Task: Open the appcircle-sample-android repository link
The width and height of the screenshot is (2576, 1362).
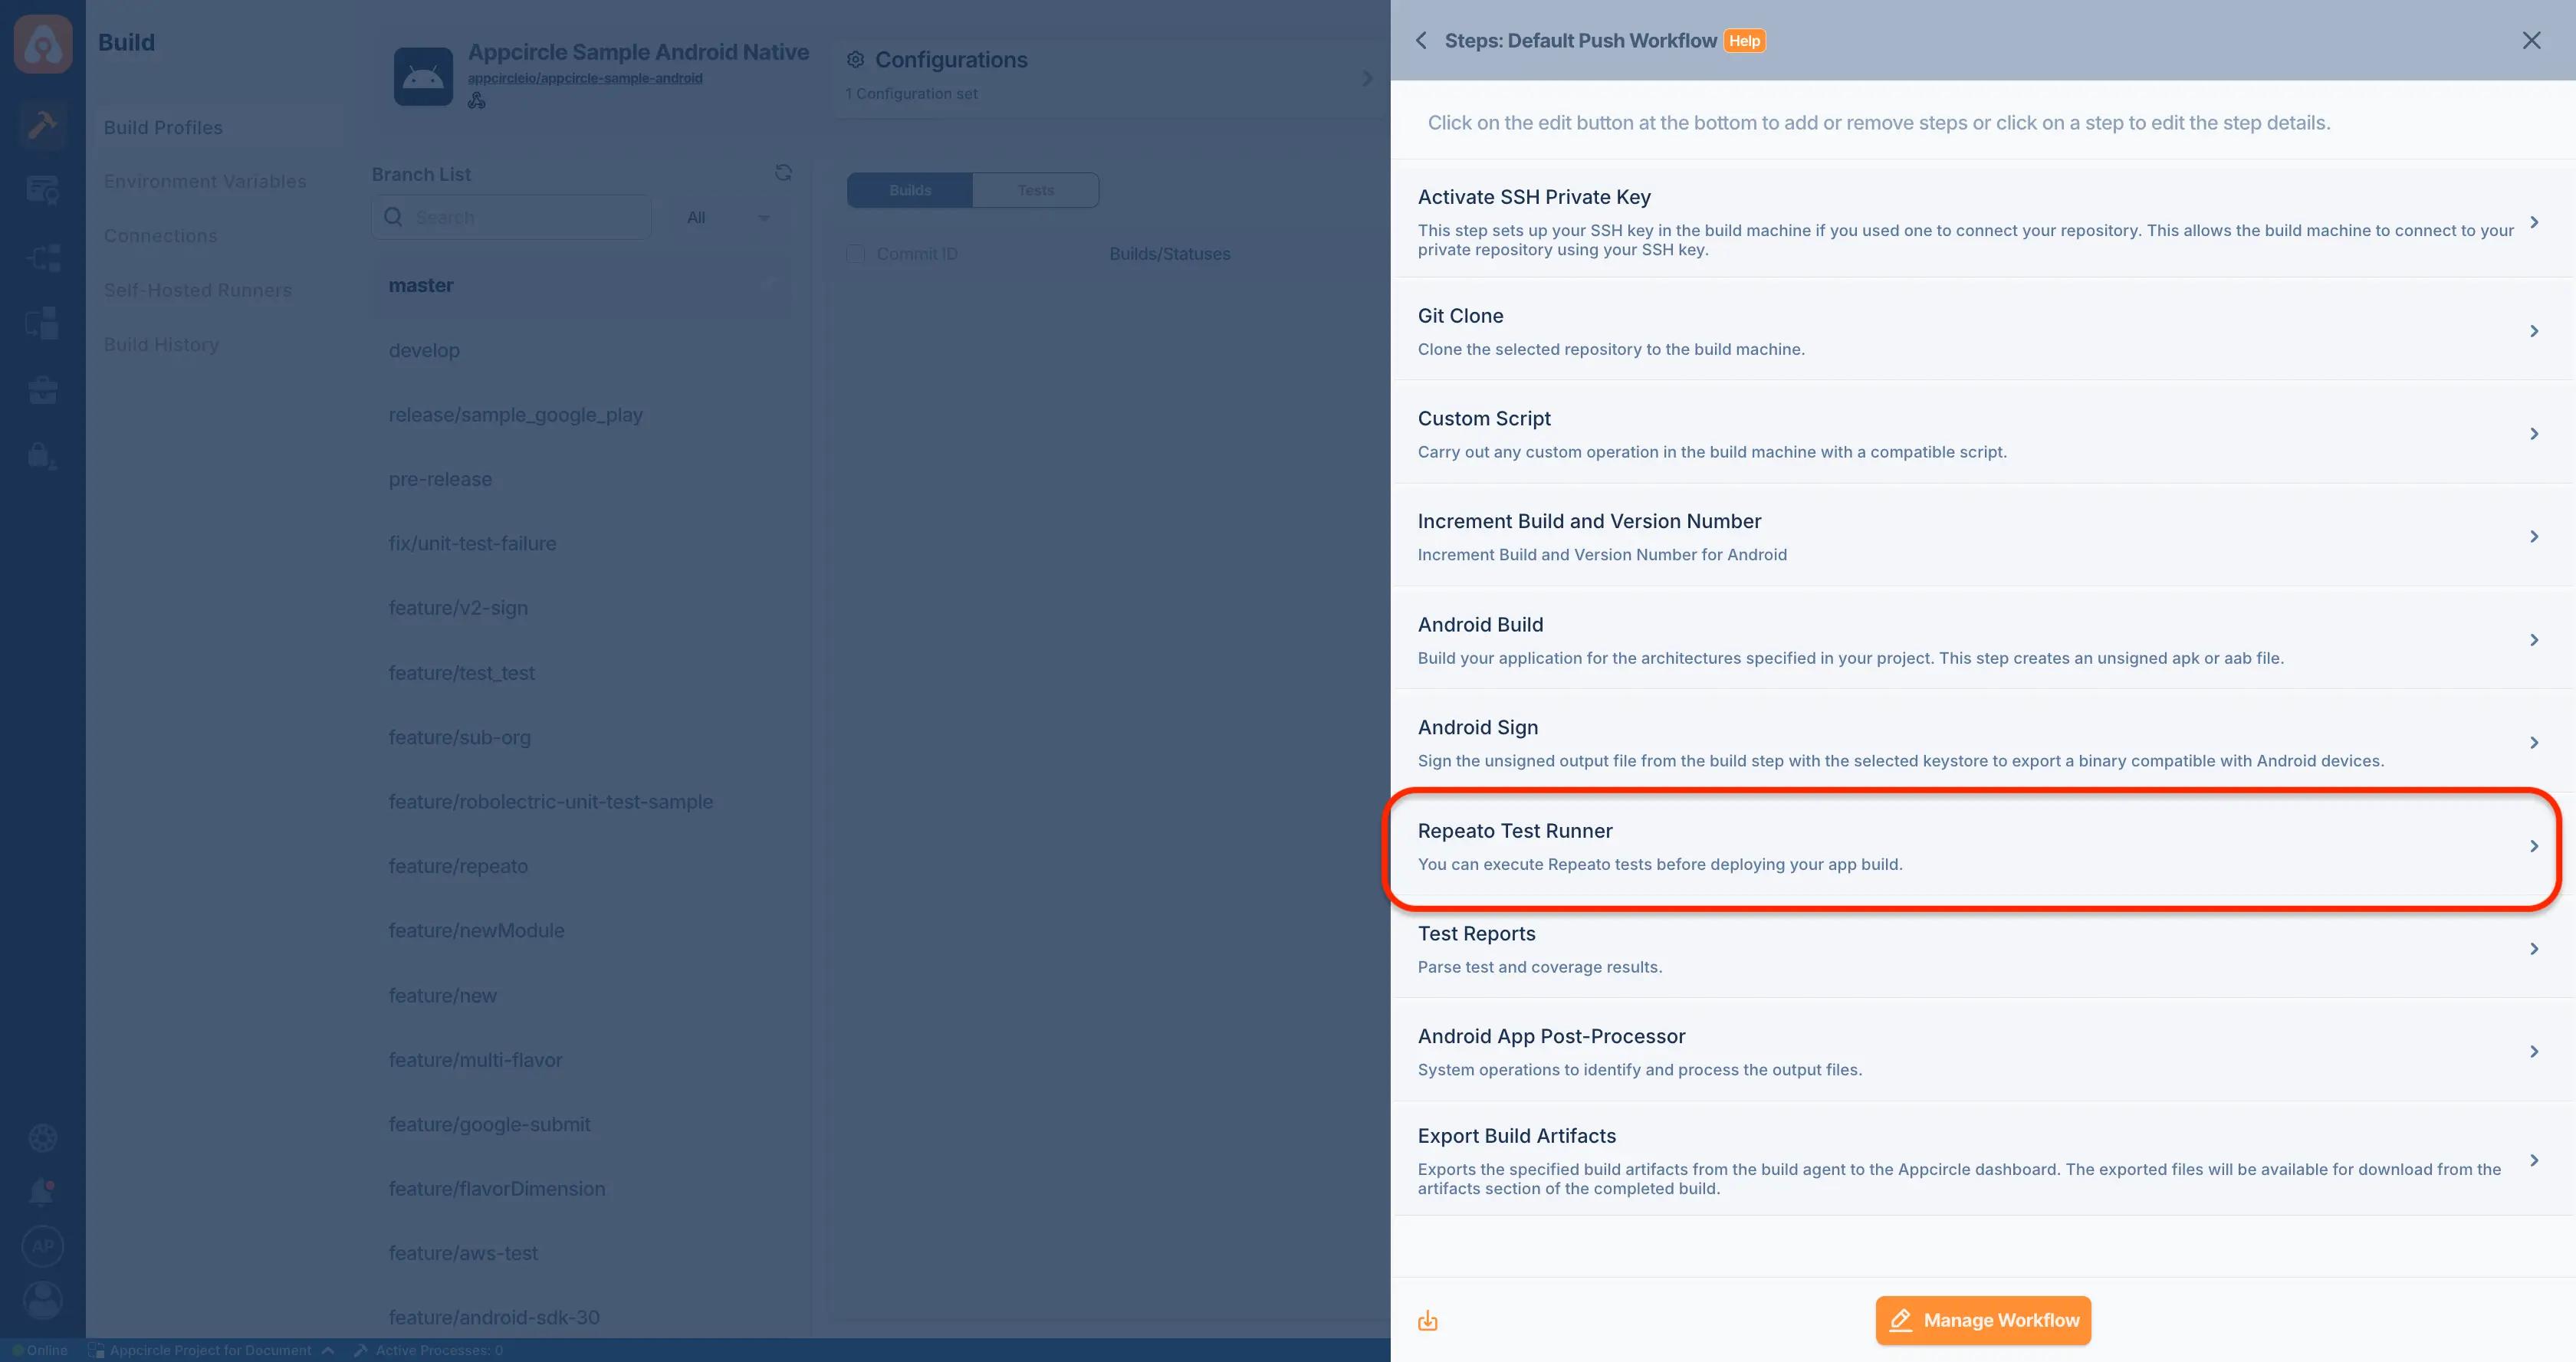Action: point(585,78)
